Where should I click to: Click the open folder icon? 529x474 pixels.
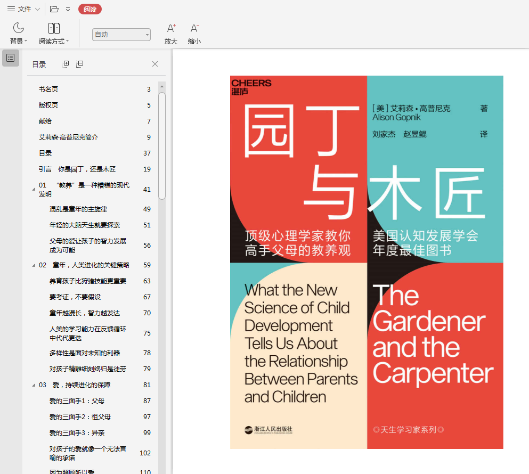[54, 9]
